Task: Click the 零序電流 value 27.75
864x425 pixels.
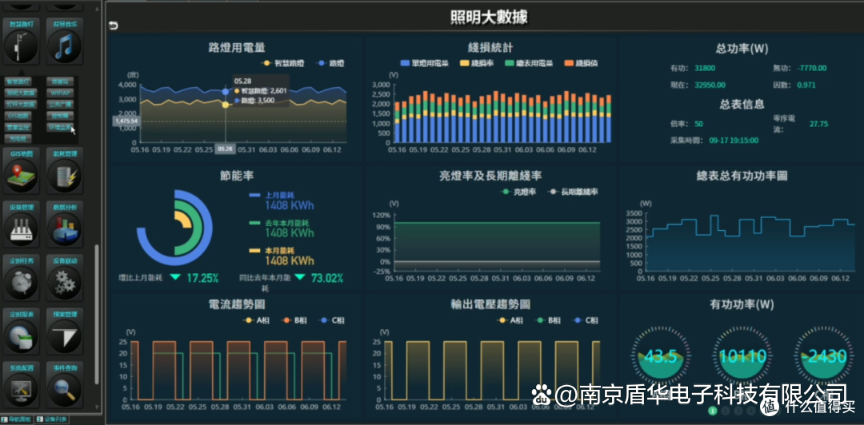Action: pyautogui.click(x=818, y=124)
